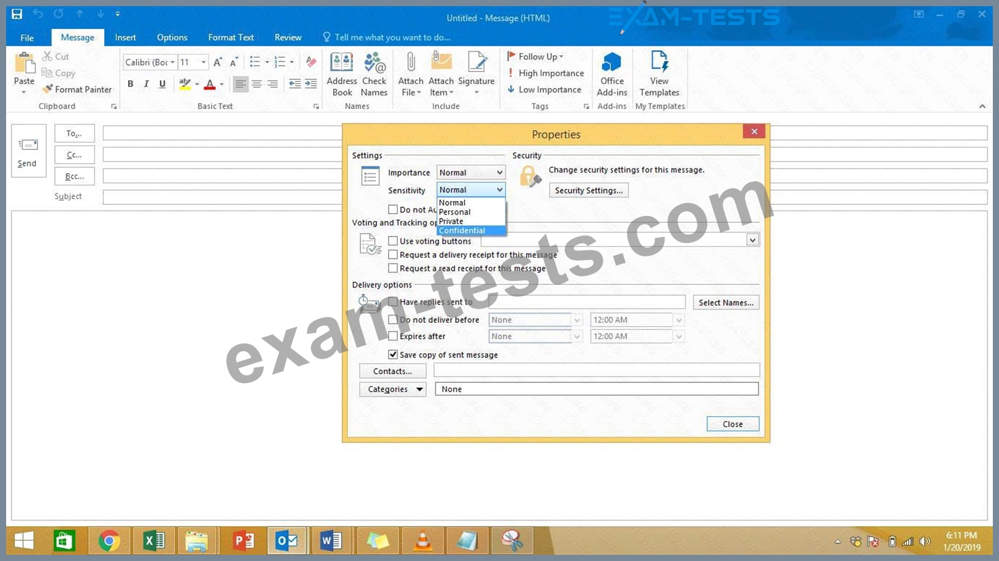Open the Address Book

[341, 74]
